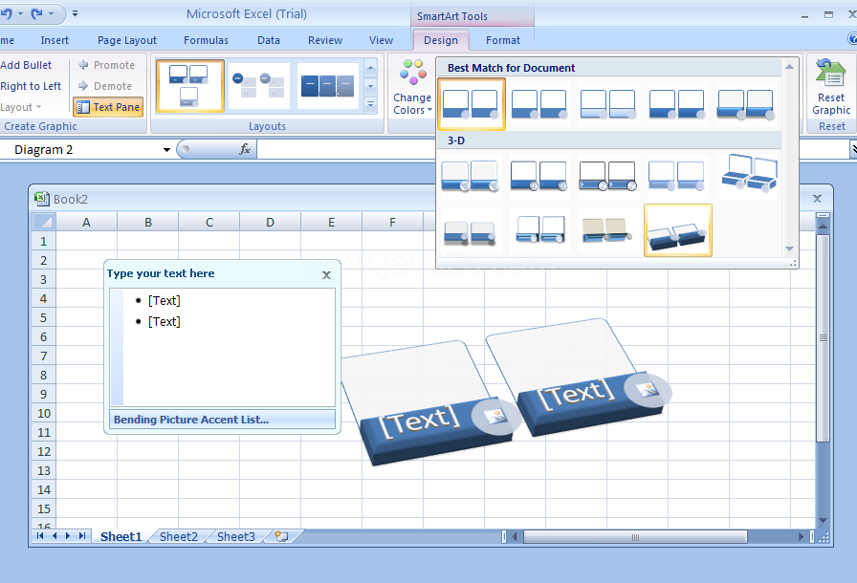Click the first [Text] bullet in text pane
Screen dimensions: 857x583
click(164, 301)
